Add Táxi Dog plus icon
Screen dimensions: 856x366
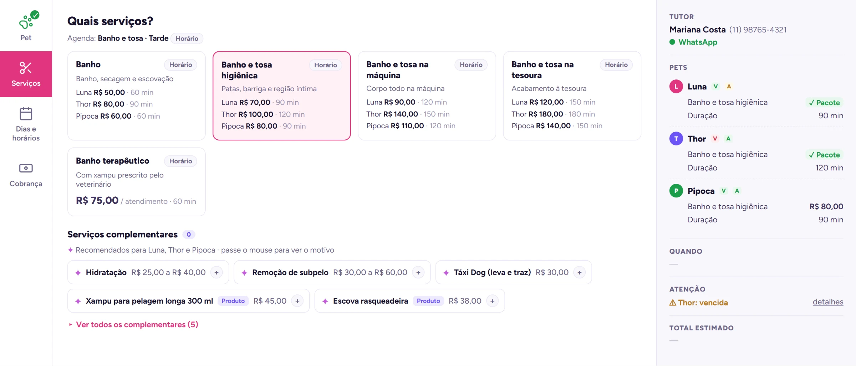580,272
